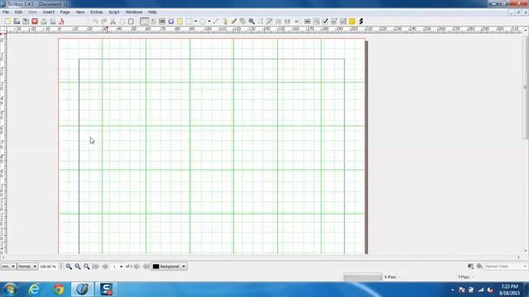
Task: Insert PDF link annotation
Action: [x=361, y=21]
